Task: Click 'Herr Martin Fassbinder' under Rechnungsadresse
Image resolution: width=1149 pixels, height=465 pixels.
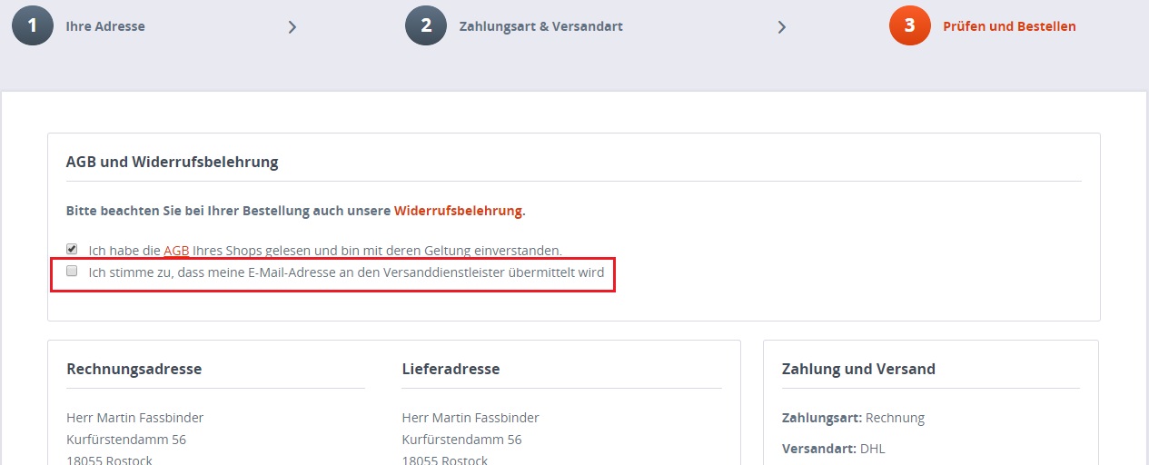Action: 135,418
